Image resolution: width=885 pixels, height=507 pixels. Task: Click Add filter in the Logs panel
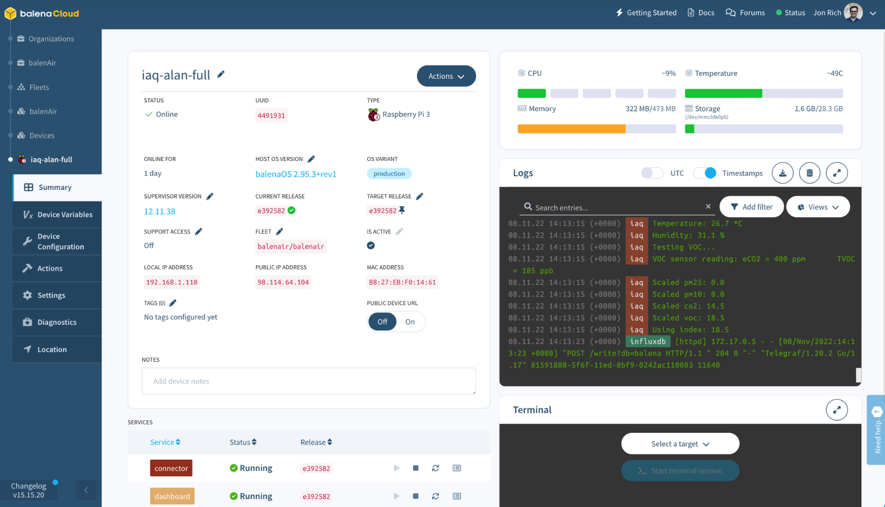(751, 206)
